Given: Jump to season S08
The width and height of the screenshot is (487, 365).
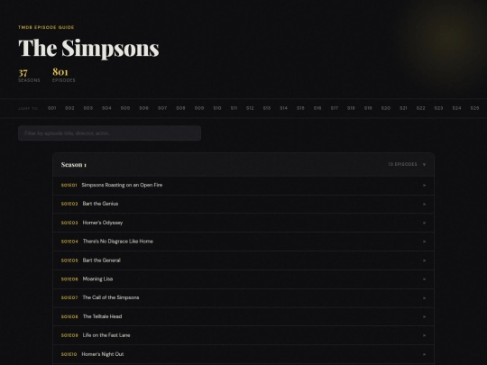Looking at the screenshot, I should [x=180, y=108].
